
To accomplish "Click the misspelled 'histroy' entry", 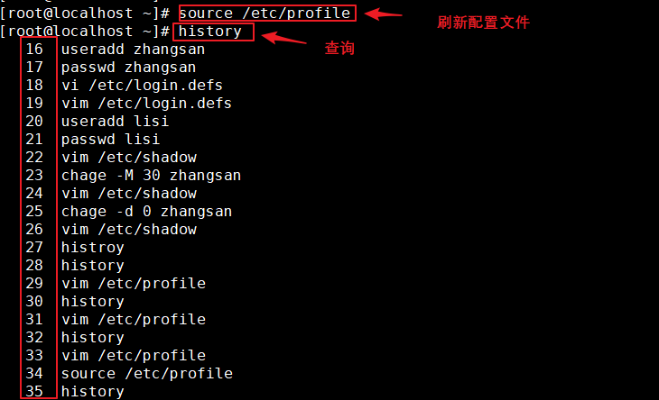I will [x=92, y=248].
